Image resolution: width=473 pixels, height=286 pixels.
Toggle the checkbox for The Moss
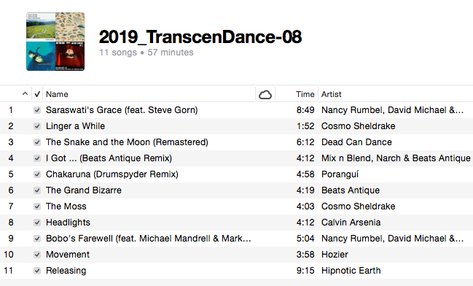[37, 206]
